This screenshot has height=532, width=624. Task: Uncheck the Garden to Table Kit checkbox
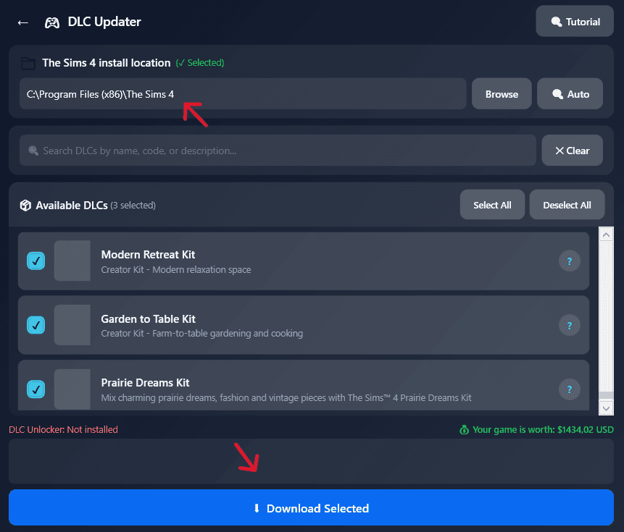36,325
